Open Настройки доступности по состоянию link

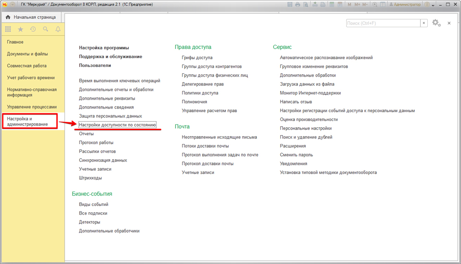point(118,125)
